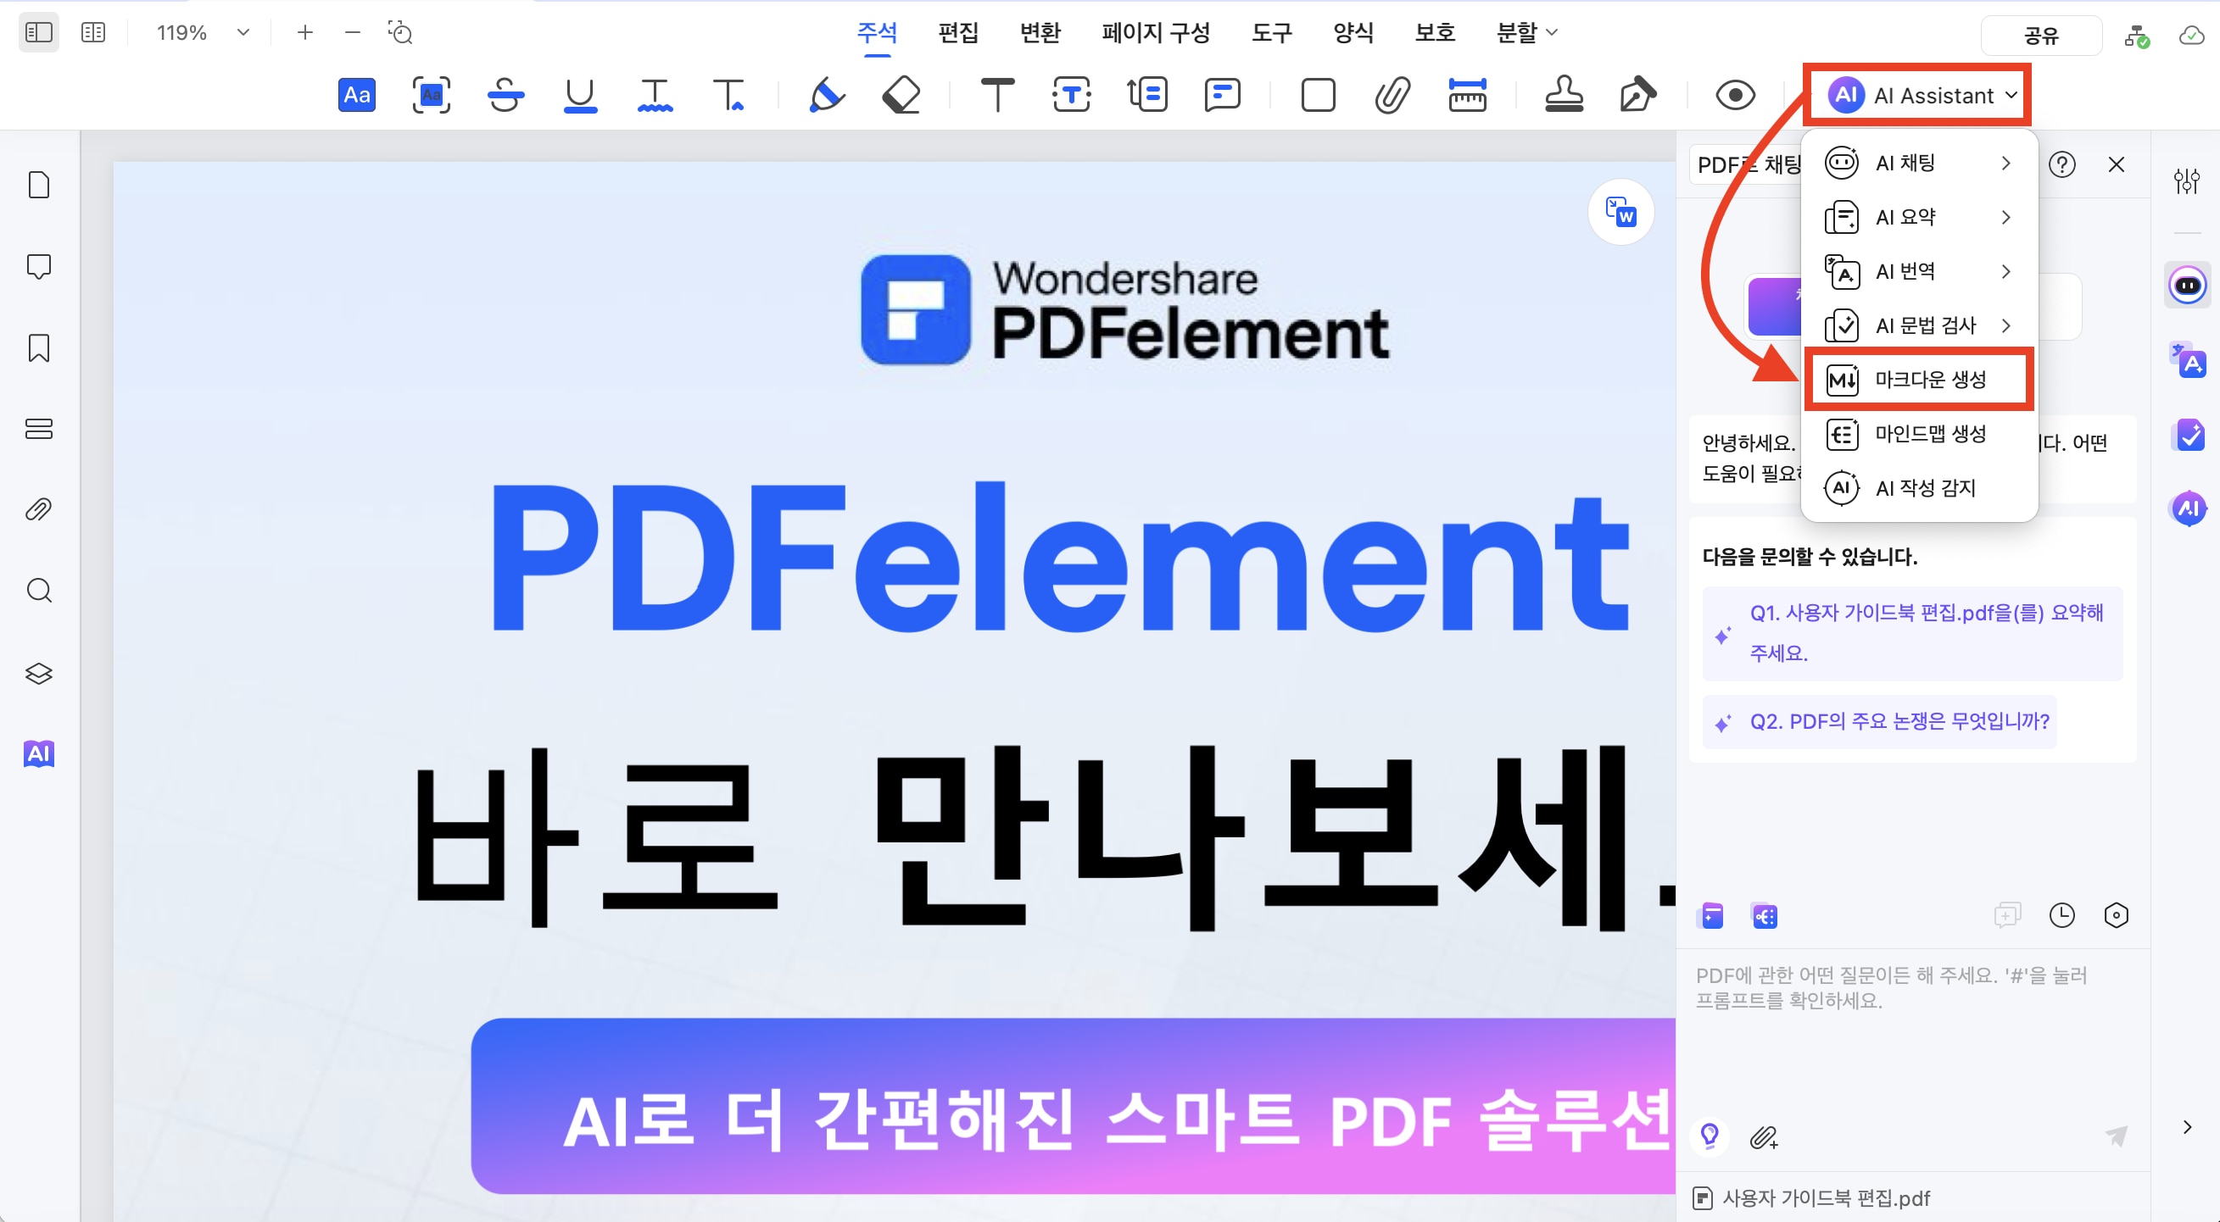
Task: Select the insert text caret tool
Action: 729,95
